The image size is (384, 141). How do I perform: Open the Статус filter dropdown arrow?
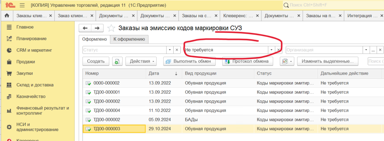pos(170,50)
